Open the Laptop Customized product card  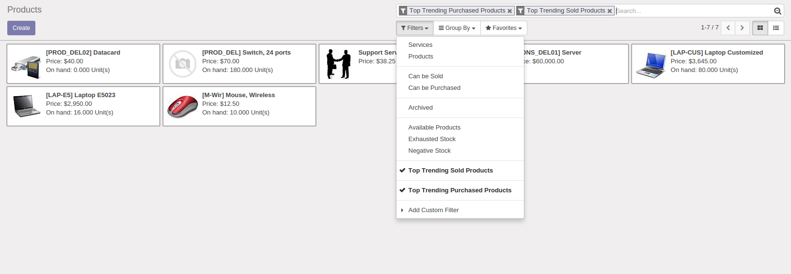[x=708, y=64]
